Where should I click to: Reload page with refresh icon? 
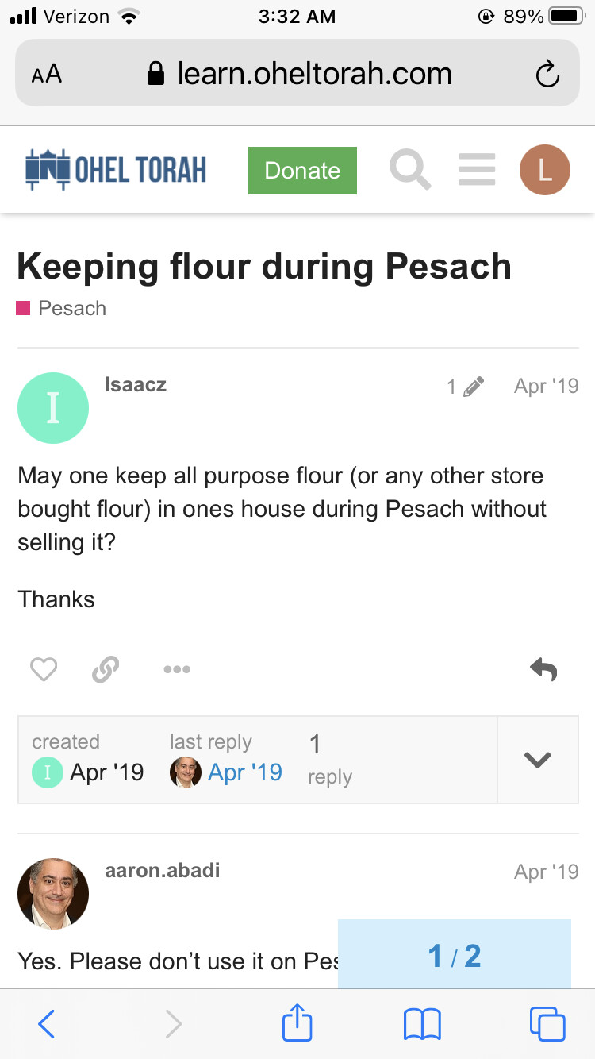pos(547,75)
